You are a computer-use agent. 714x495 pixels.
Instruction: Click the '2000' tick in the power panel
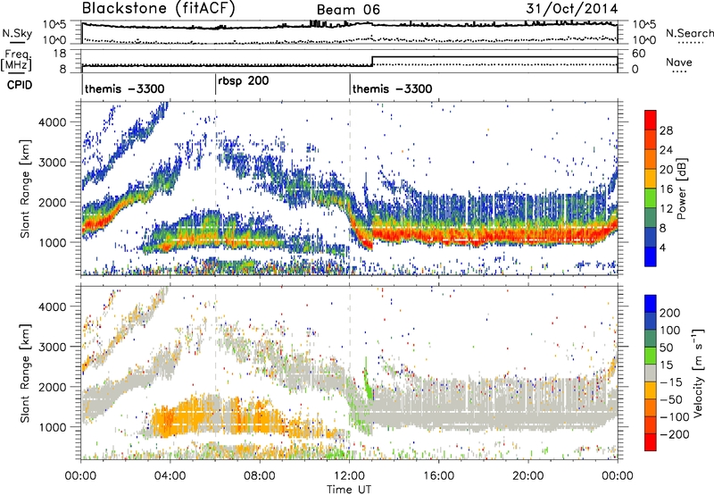[x=53, y=202]
